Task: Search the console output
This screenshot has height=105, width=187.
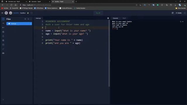Action: tap(181, 22)
